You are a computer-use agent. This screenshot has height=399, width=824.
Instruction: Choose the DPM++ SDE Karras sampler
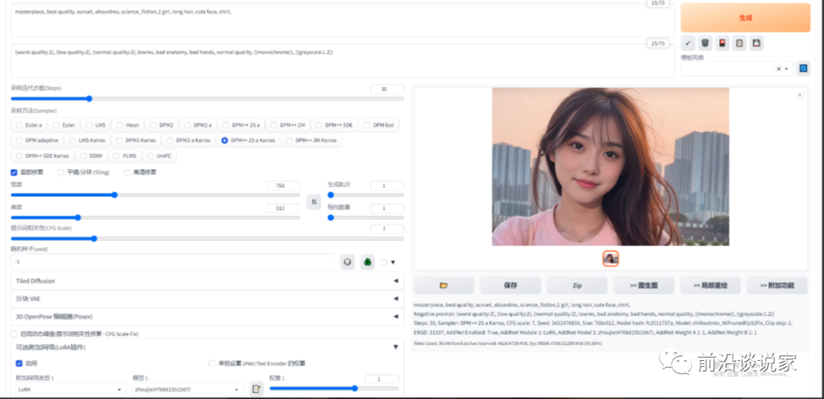pyautogui.click(x=43, y=156)
